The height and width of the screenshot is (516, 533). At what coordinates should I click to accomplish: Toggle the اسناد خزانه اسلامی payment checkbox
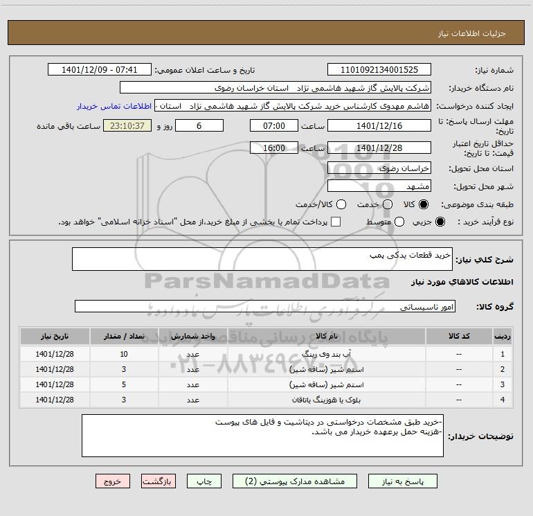coord(336,222)
